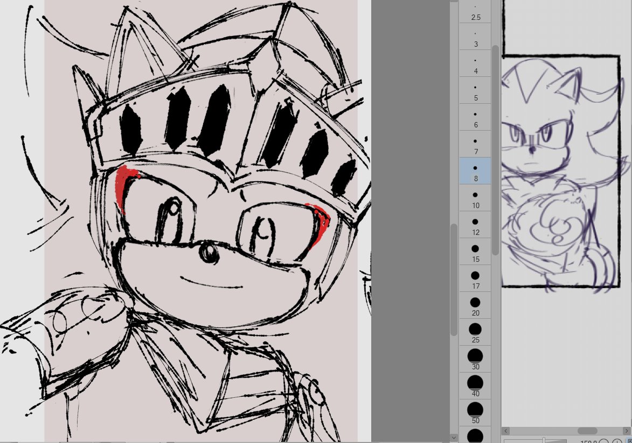
Task: Select brush size 12 preset
Action: (475, 225)
